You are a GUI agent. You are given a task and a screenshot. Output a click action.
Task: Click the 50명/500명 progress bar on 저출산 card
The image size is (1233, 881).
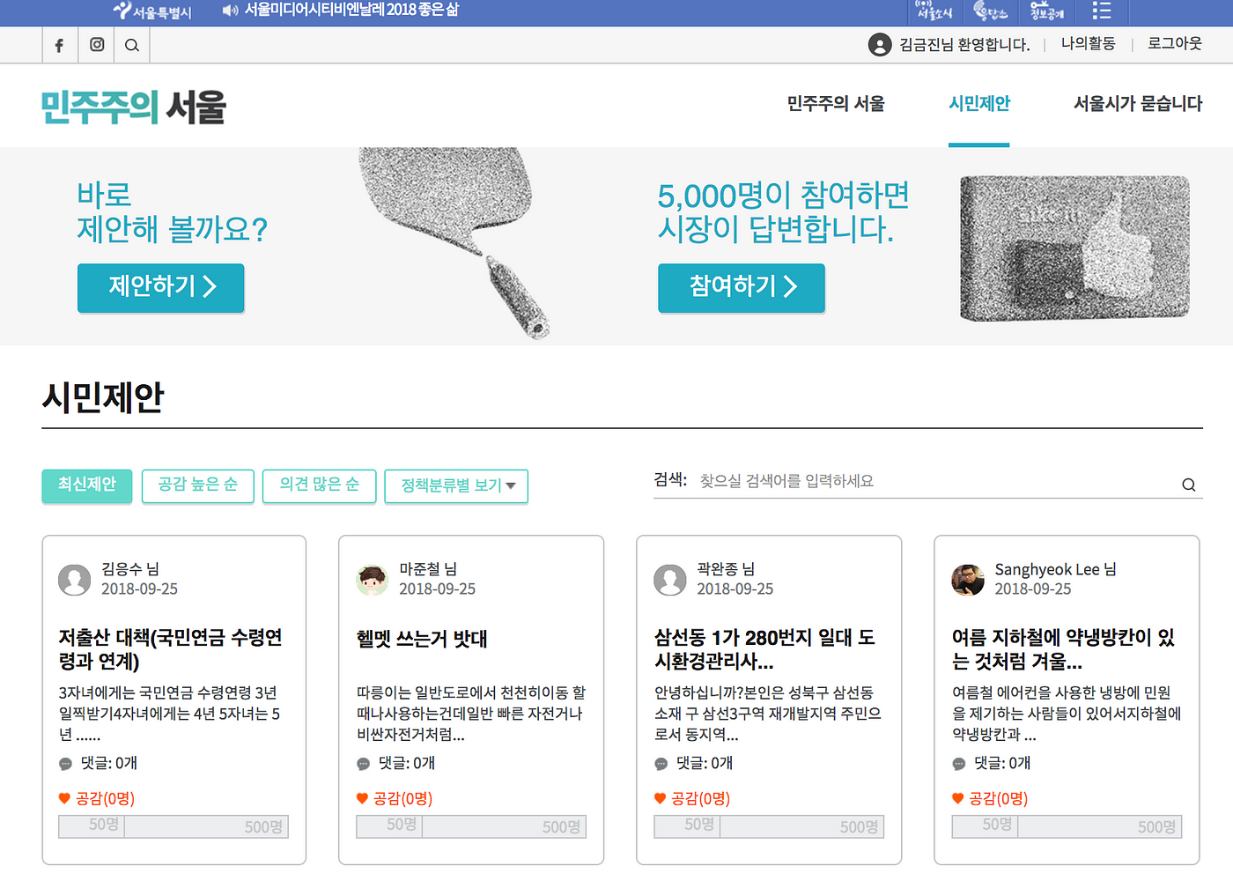[174, 826]
